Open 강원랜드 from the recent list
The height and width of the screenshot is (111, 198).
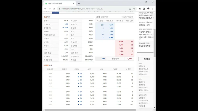[142, 98]
